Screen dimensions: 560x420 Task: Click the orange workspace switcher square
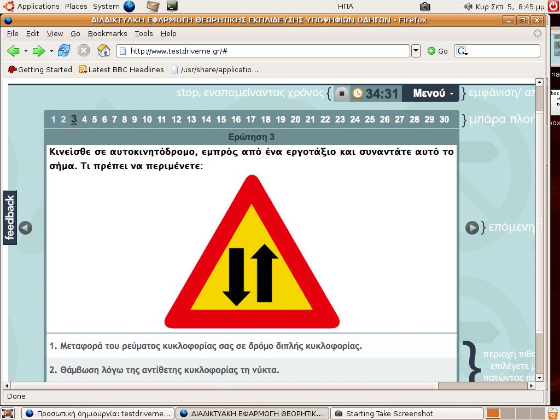click(493, 413)
